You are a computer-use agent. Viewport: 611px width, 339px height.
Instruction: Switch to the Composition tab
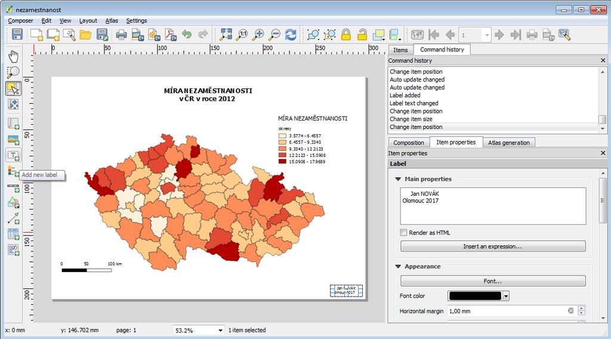coord(408,143)
